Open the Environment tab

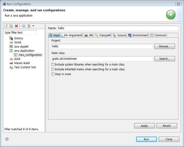138,35
